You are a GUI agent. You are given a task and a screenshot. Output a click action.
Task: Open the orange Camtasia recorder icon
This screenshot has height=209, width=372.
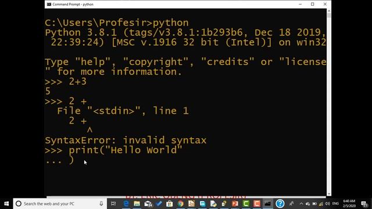pyautogui.click(x=257, y=204)
